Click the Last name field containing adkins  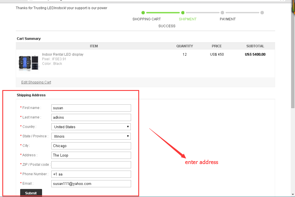pos(91,117)
